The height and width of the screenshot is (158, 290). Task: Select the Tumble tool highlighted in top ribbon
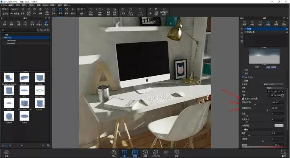click(x=60, y=11)
